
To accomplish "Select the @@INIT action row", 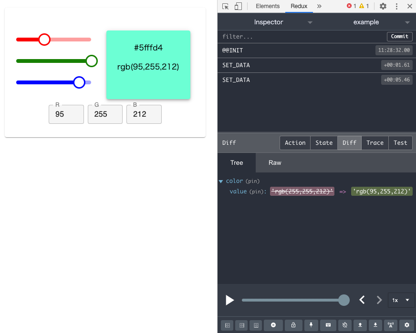I will [317, 50].
